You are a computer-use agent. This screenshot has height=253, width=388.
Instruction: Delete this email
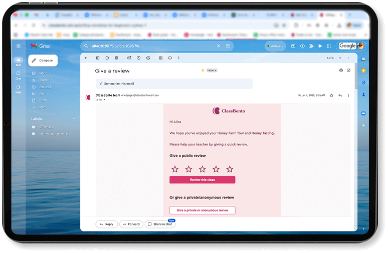(116, 58)
